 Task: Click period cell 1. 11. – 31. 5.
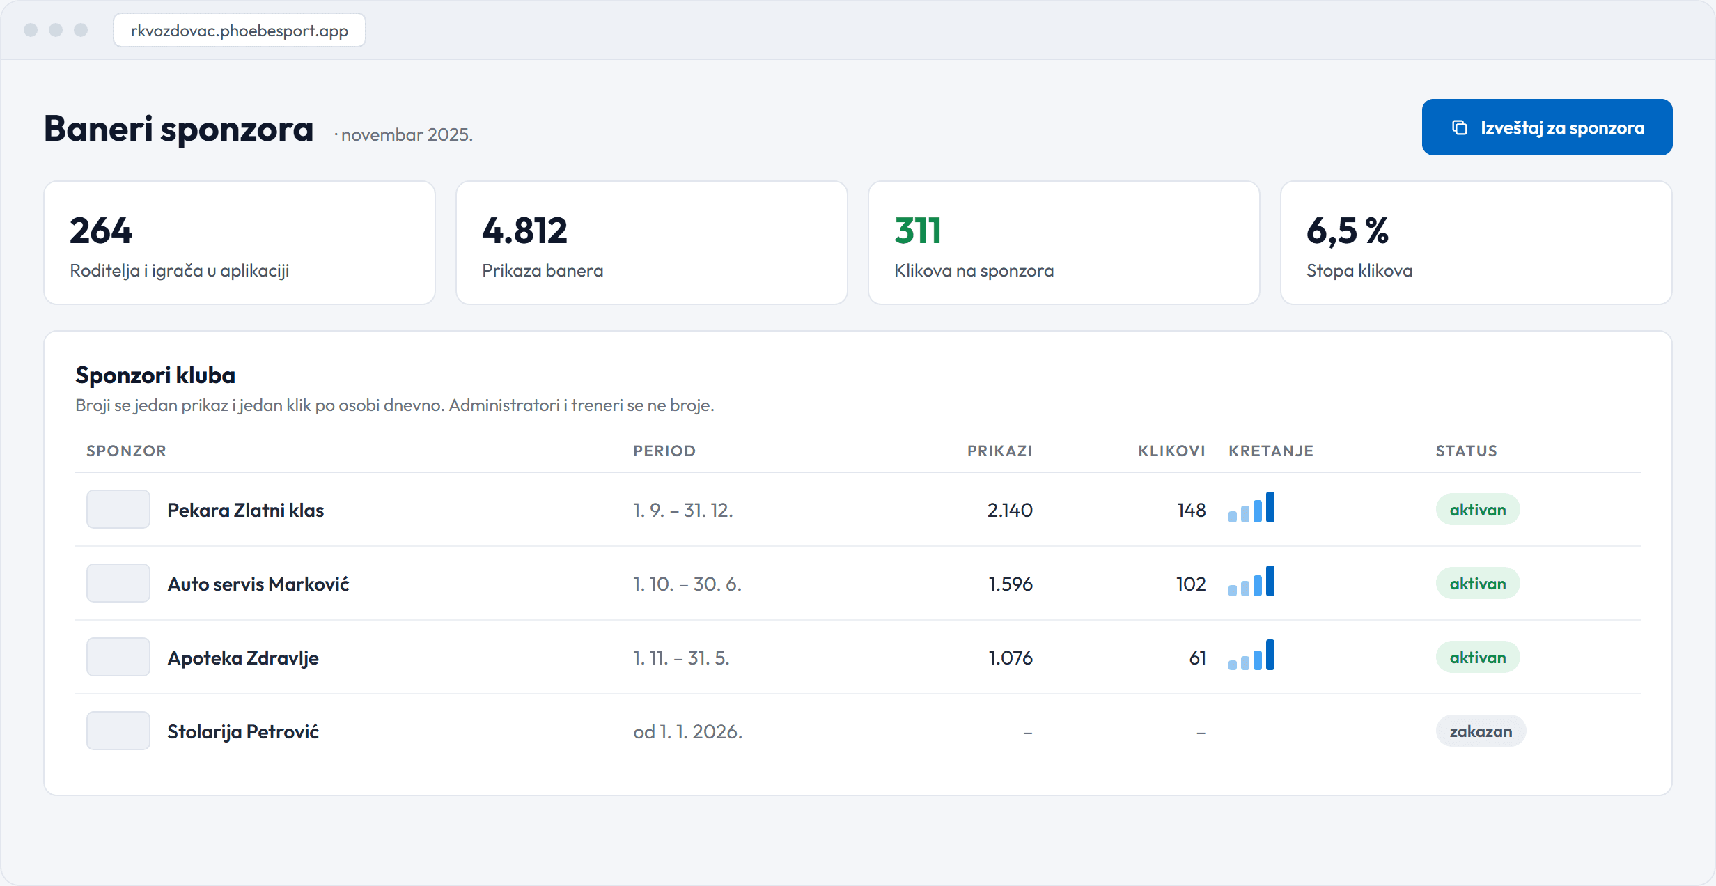pyautogui.click(x=681, y=658)
